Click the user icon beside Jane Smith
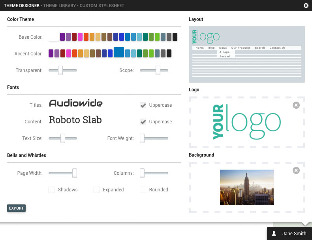 (x=274, y=234)
